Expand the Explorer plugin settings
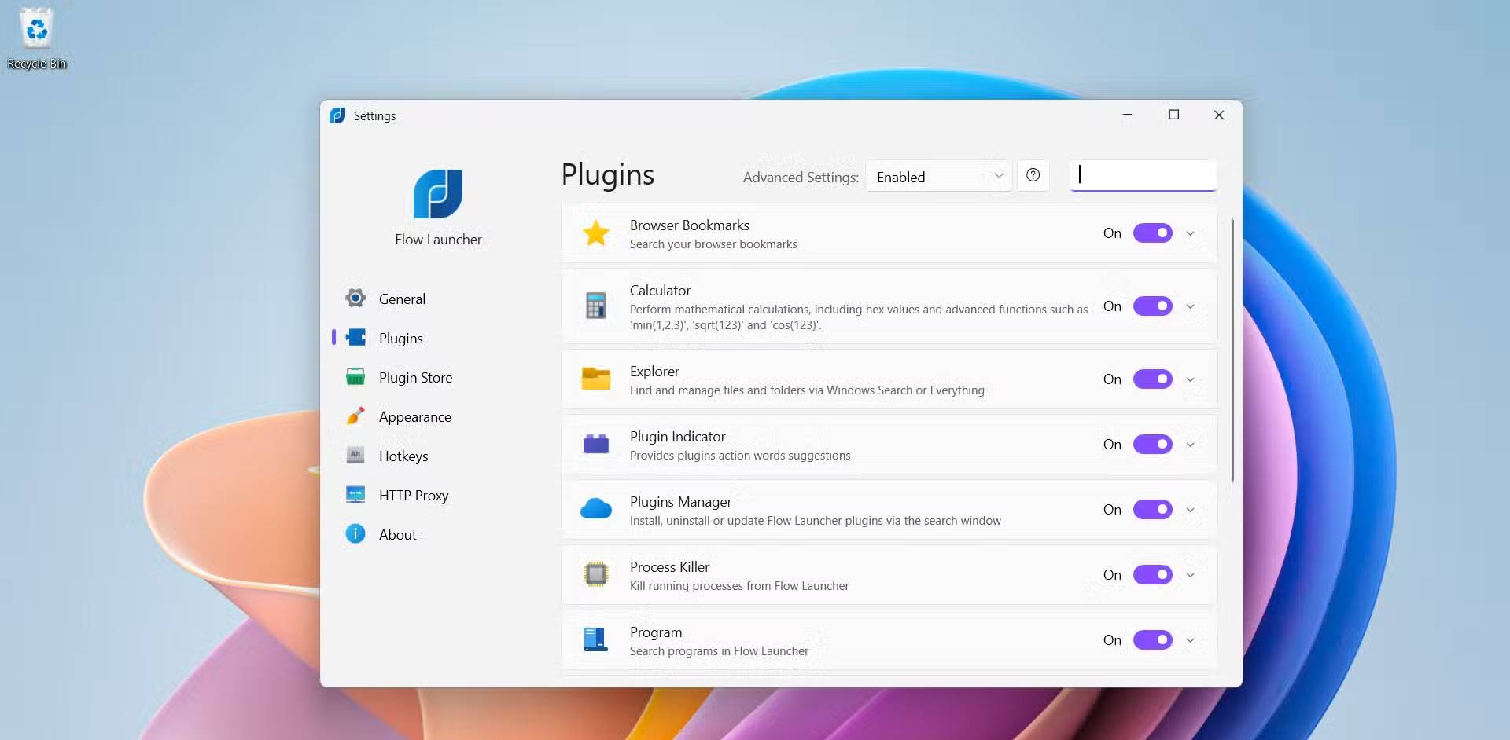Image resolution: width=1510 pixels, height=740 pixels. (x=1190, y=379)
